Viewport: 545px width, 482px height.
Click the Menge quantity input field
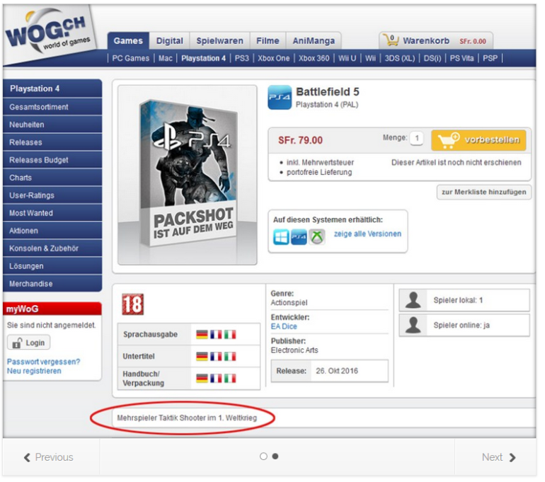point(417,138)
